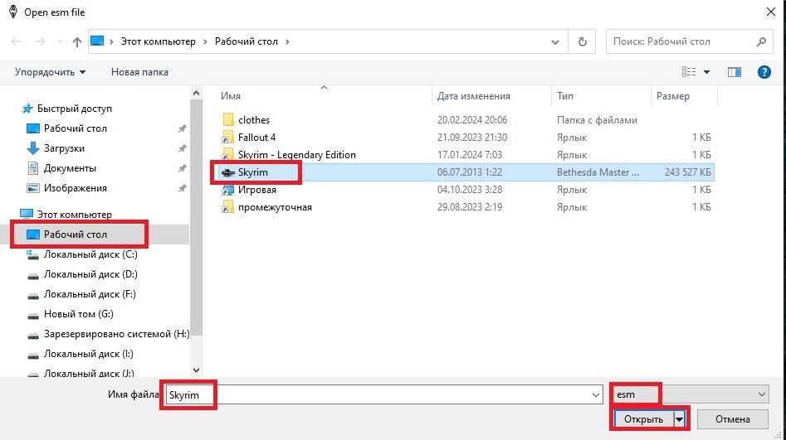Open Загрузки in Quick access
Screen dimensions: 786x440
tap(64, 148)
